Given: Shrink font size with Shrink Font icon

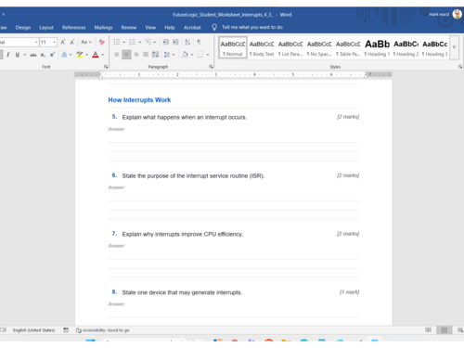Looking at the screenshot, I should (72, 42).
